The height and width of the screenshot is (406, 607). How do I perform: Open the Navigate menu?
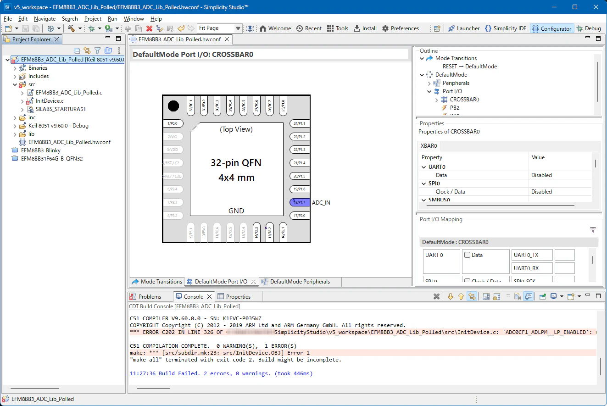click(x=45, y=19)
